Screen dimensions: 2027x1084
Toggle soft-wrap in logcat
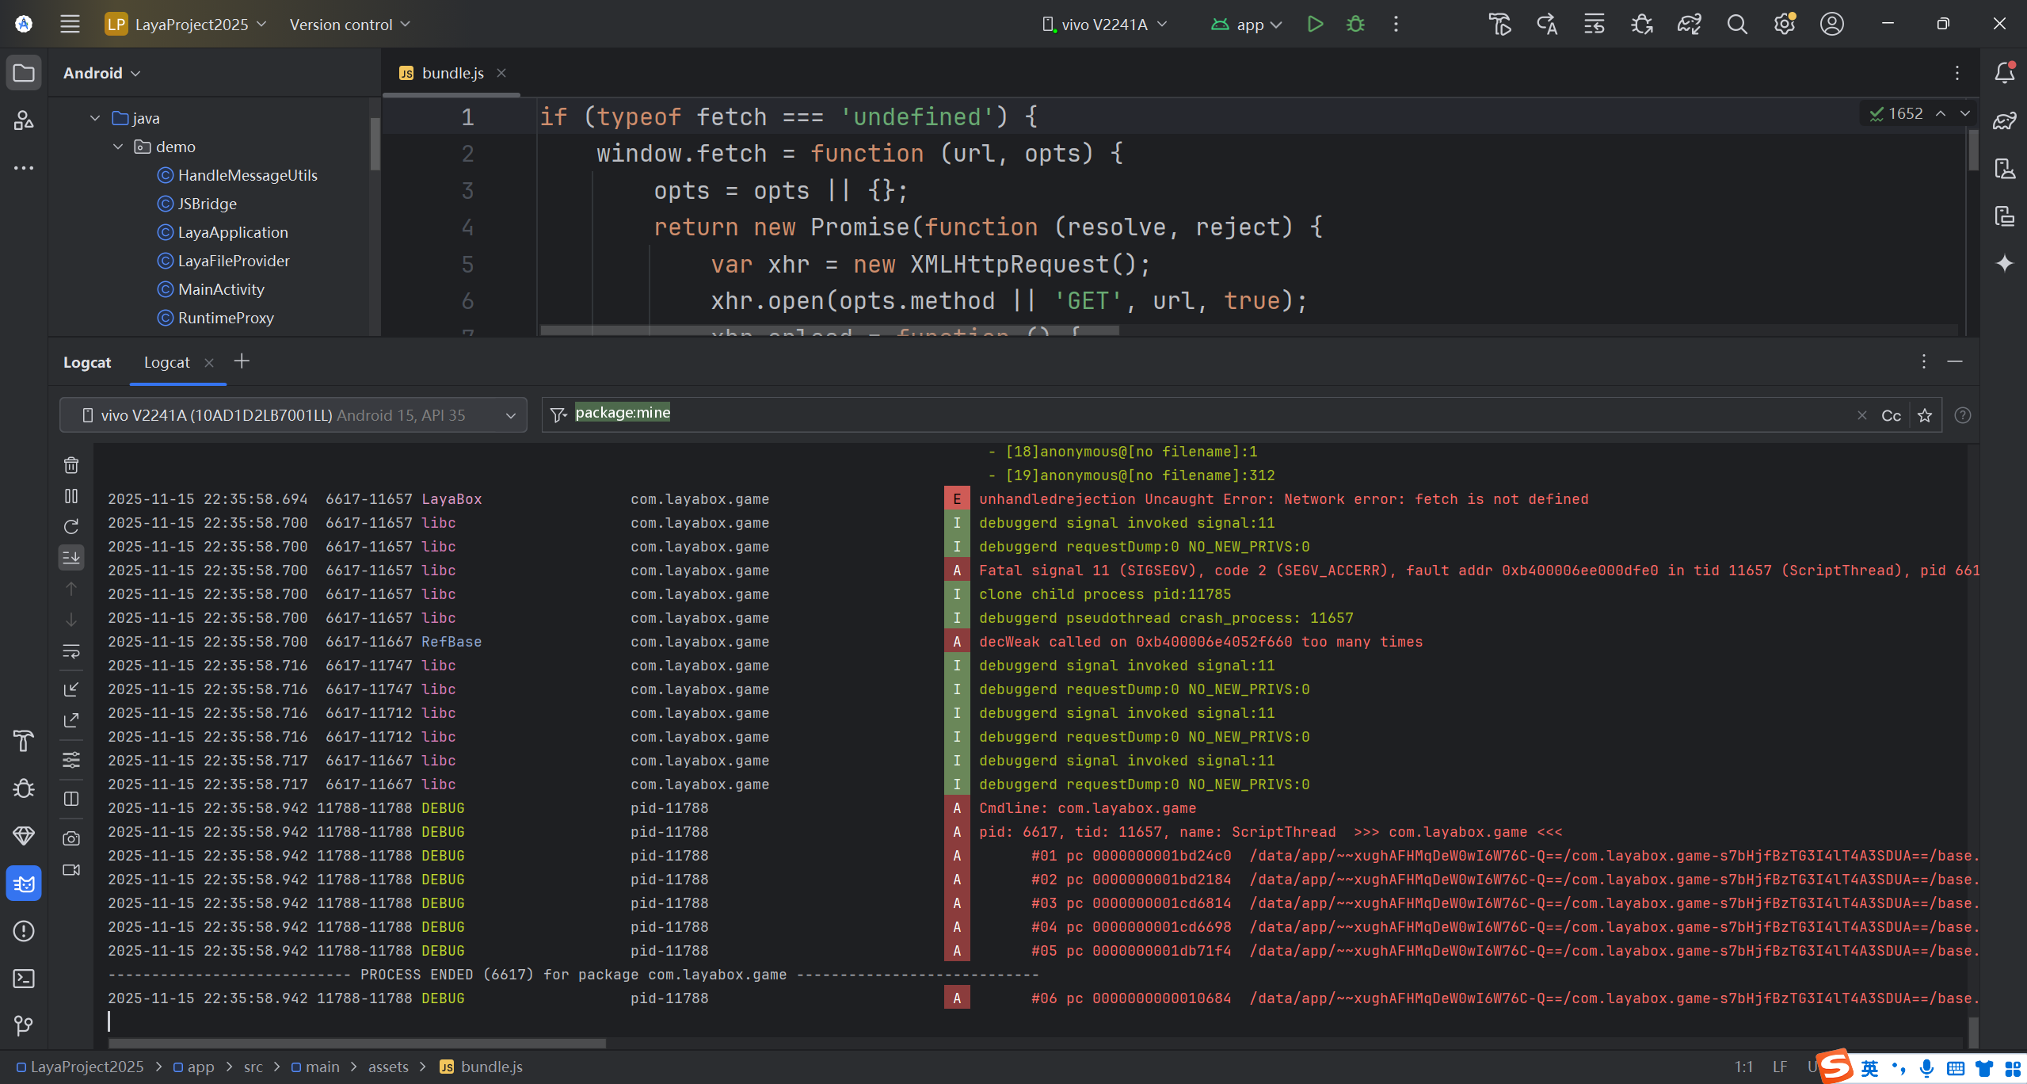(x=71, y=651)
